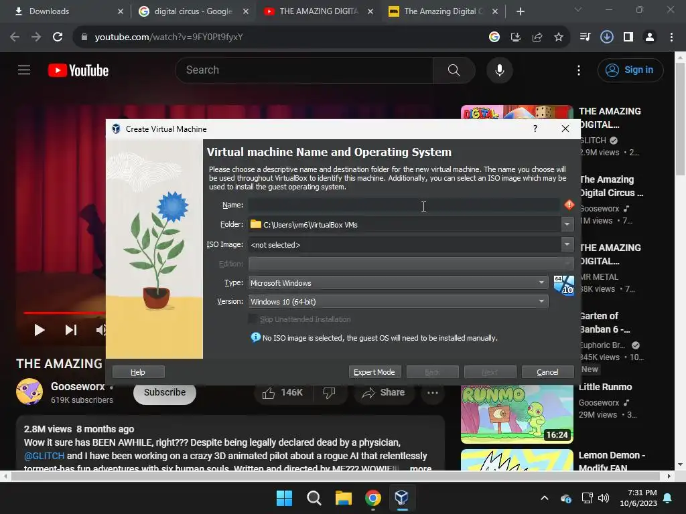
Task: Cancel the Create Virtual Machine dialog
Action: [x=548, y=372]
